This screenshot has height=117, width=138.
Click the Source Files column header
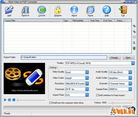(33, 21)
